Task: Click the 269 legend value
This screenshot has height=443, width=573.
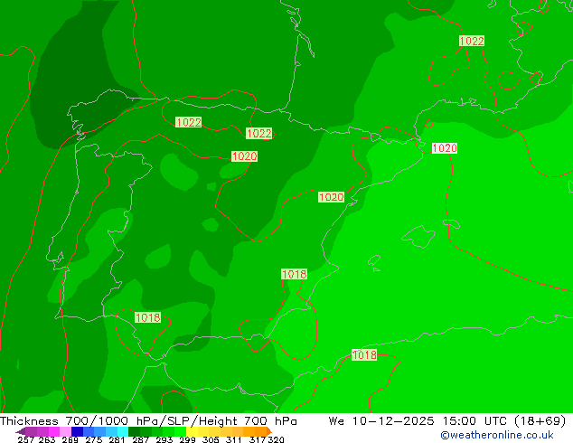Action: 70,439
